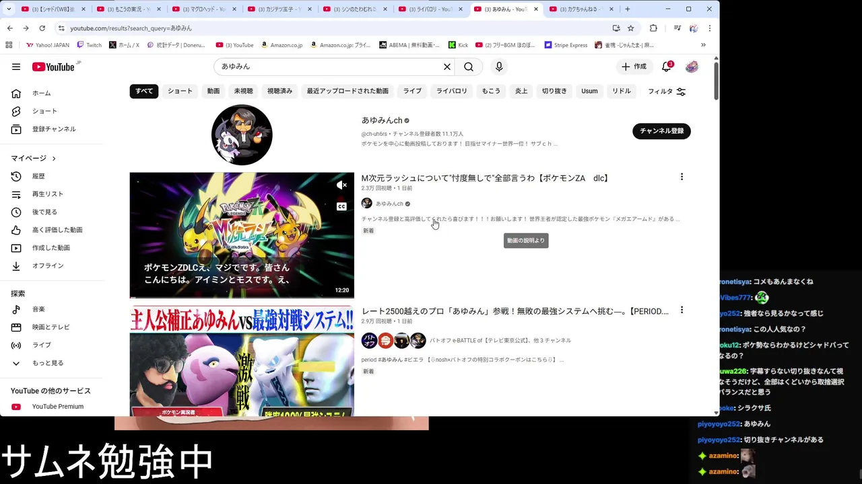
Task: Select the すべて filter chip
Action: [x=144, y=91]
